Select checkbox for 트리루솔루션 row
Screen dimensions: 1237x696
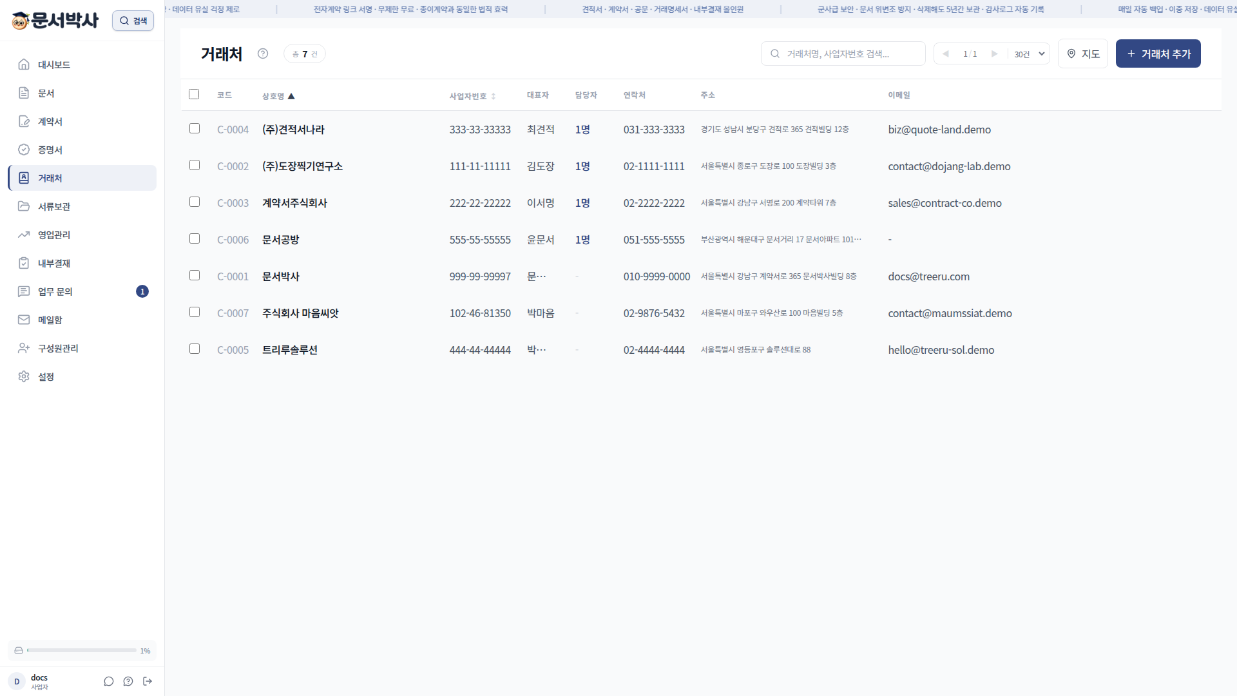click(x=195, y=349)
